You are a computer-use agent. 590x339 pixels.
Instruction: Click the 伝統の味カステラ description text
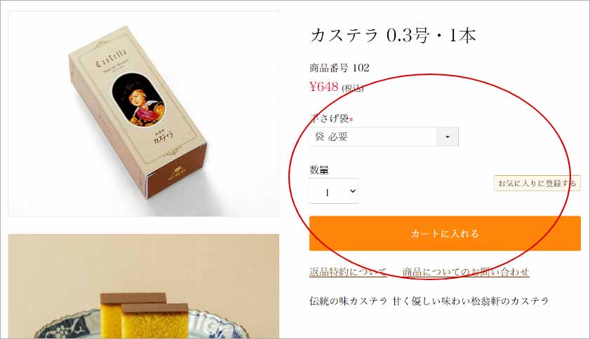pos(429,301)
